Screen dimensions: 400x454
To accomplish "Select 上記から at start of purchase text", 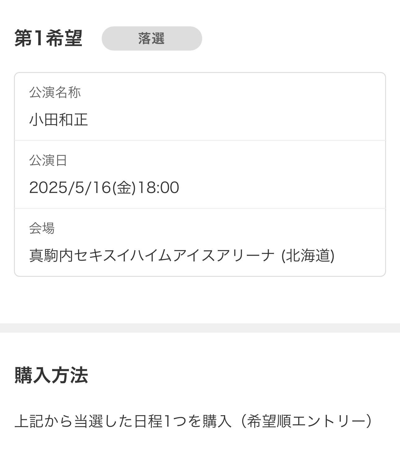I will pos(43,421).
